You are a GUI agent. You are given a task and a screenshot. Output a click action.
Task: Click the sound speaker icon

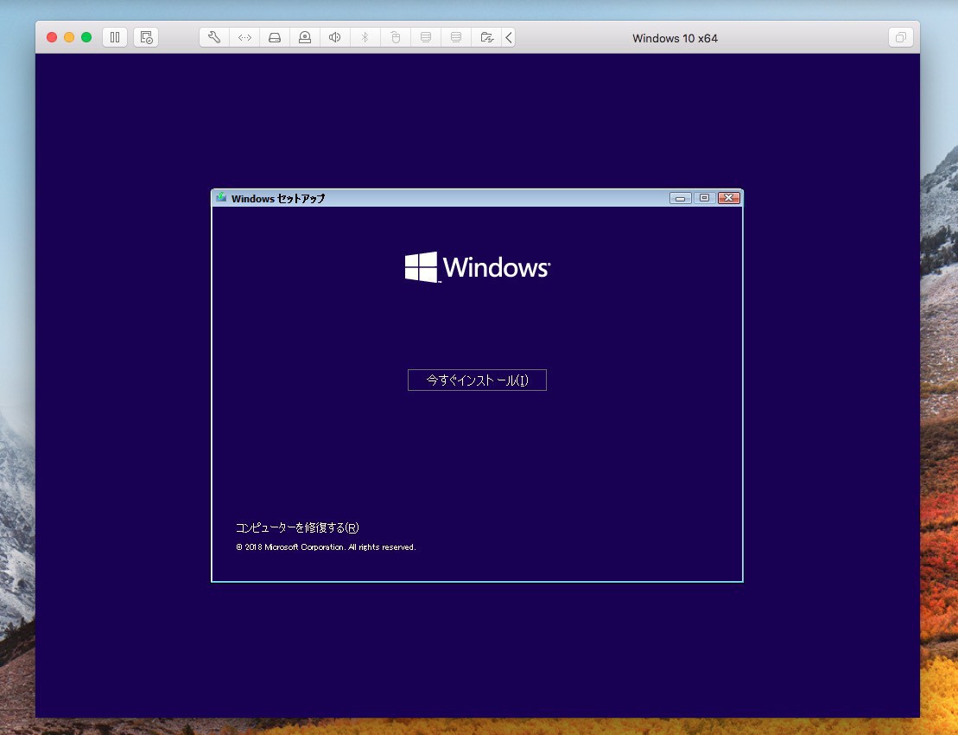coord(335,37)
